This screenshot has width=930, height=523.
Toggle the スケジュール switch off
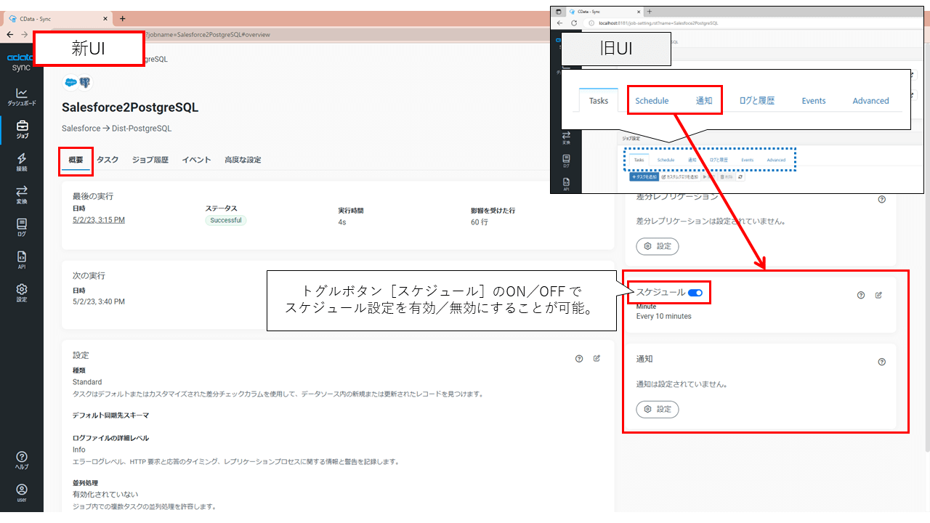coord(696,291)
